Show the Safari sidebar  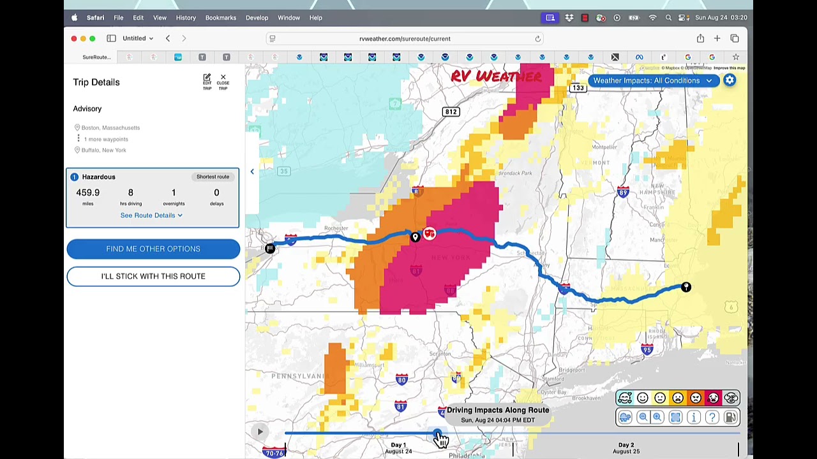point(111,38)
